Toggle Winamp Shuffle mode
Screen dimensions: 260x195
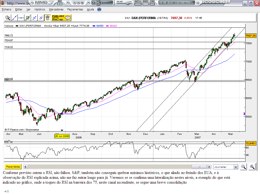coord(138,4)
